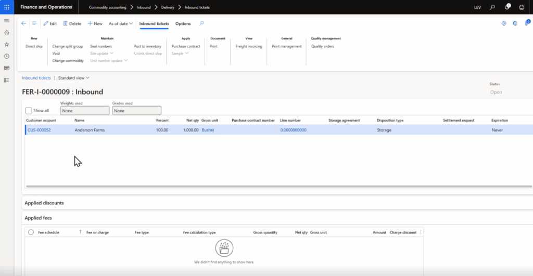Viewport: 533px width, 276px height.
Task: Click Inbound tickets link above title
Action: tap(36, 78)
